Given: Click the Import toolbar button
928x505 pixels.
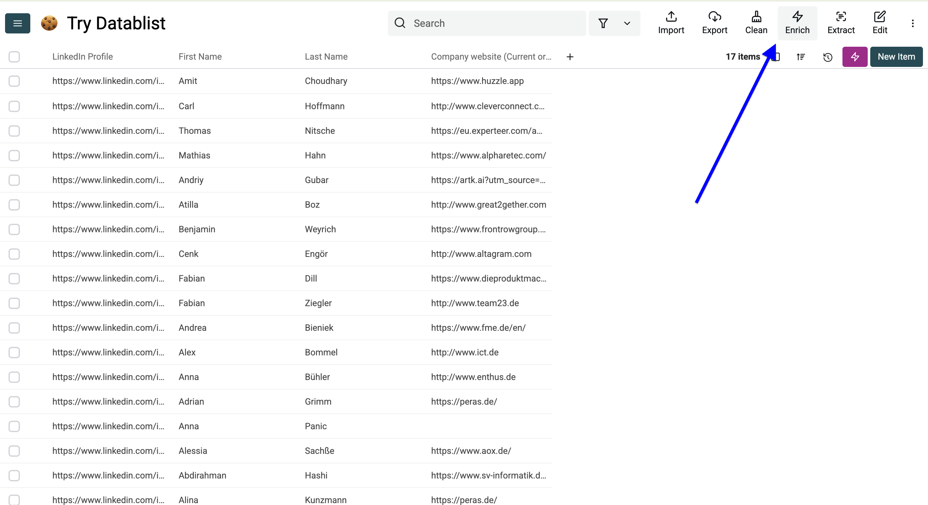Looking at the screenshot, I should pos(671,23).
